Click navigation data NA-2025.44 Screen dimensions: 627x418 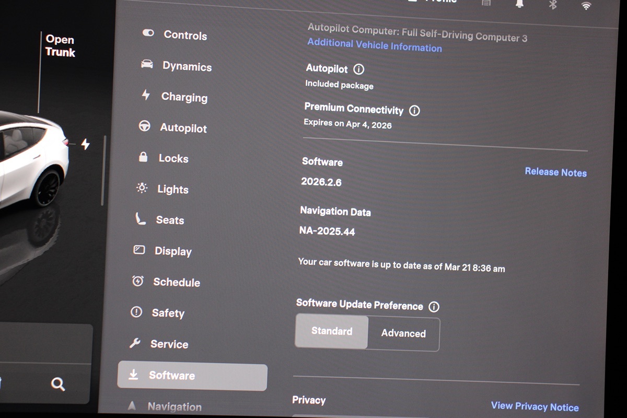coord(327,230)
